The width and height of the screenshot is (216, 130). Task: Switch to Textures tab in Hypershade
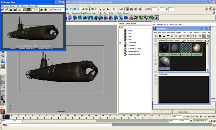(170, 41)
